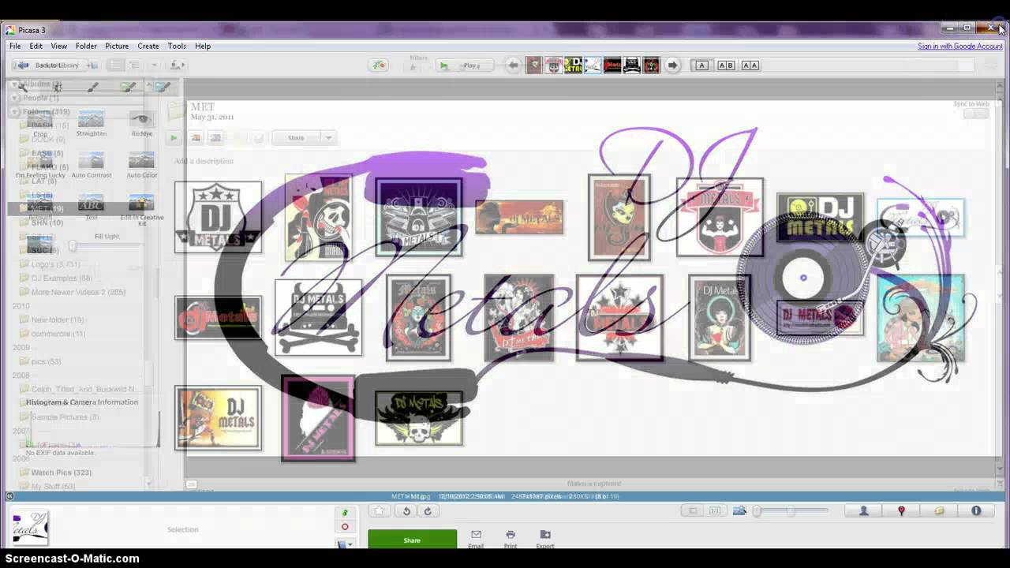Click Histogram & Camera Information label
1010x568 pixels.
pos(82,402)
